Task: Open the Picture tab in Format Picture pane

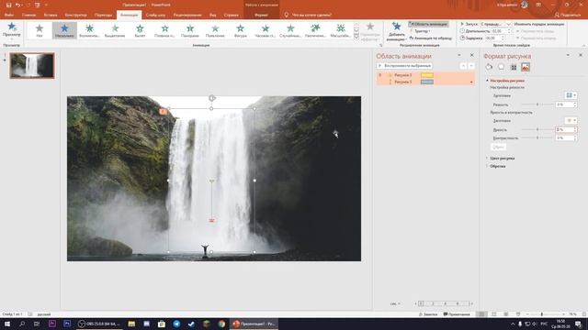Action: pos(526,67)
